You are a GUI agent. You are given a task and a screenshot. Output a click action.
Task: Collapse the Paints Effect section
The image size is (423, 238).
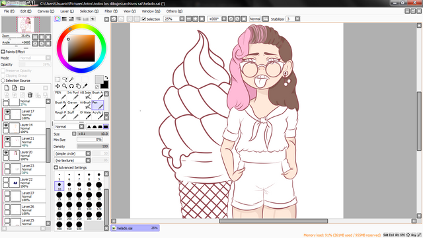tap(3, 52)
